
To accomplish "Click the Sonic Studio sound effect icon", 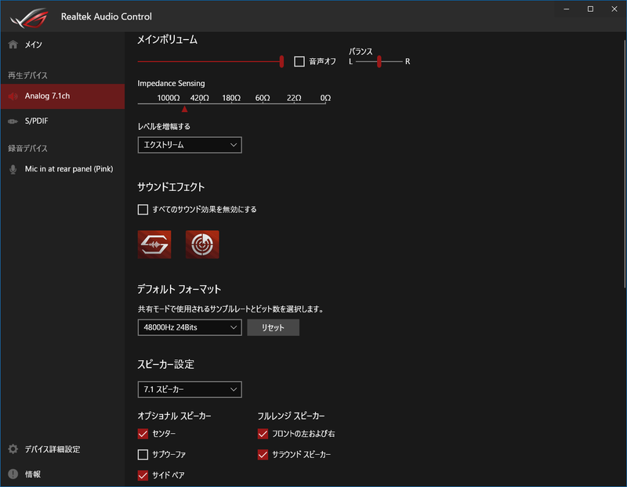I will (x=154, y=244).
